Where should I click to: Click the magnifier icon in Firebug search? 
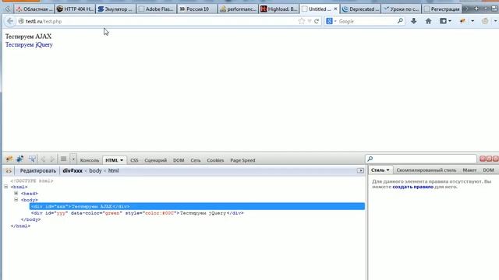pyautogui.click(x=370, y=159)
